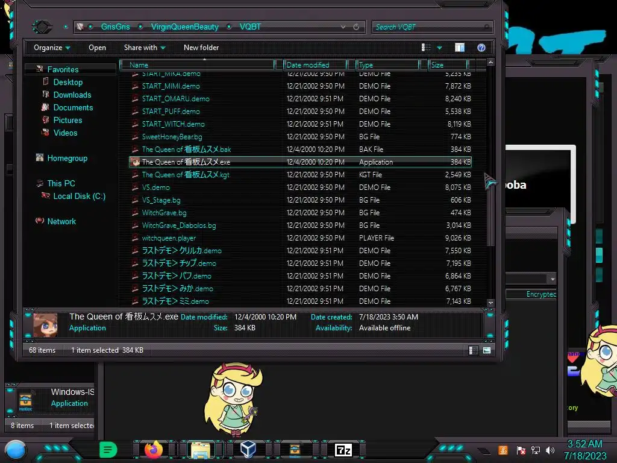
Task: Open Downloads in the navigation pane
Action: 72,95
